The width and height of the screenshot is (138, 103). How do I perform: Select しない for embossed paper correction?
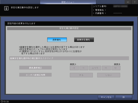(x=109, y=75)
